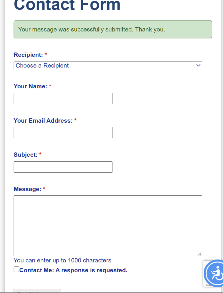
Task: Click the chevron arrow of Recipient dropdown
Action: tap(198, 65)
